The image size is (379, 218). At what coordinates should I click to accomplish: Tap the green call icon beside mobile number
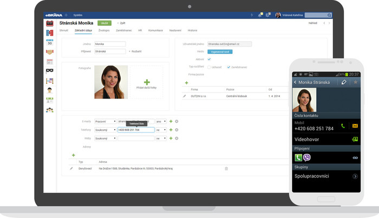coord(343,126)
